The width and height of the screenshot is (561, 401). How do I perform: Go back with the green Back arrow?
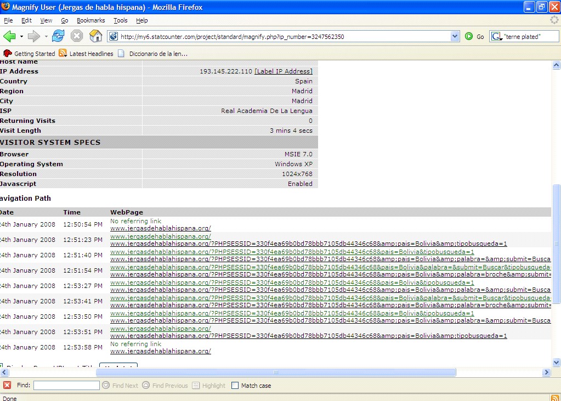(9, 36)
